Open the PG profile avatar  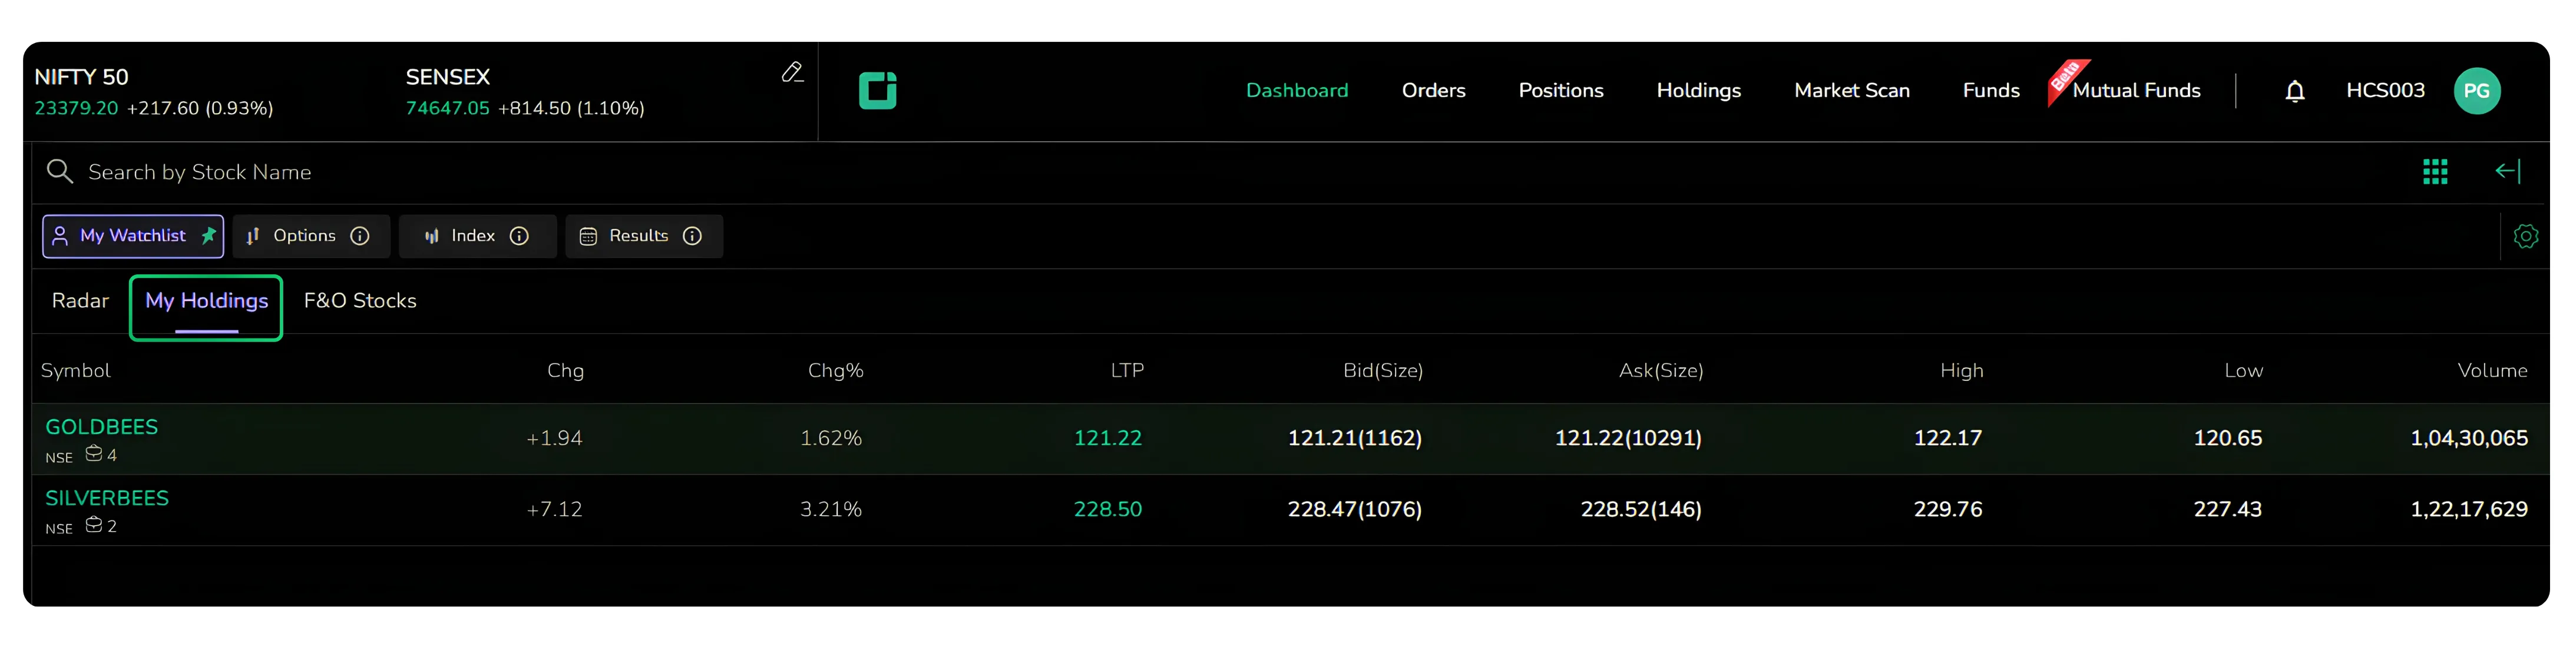tap(2476, 91)
